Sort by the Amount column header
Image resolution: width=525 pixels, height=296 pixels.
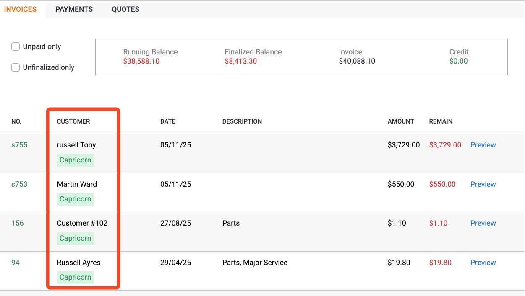401,121
